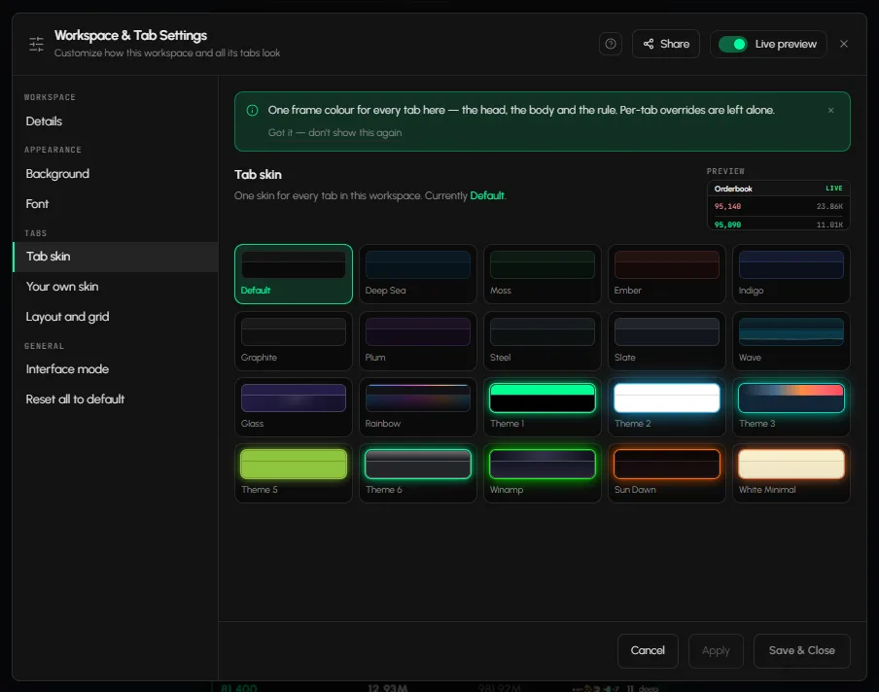
Task: Click the settings sliders icon in header
Action: pyautogui.click(x=36, y=44)
